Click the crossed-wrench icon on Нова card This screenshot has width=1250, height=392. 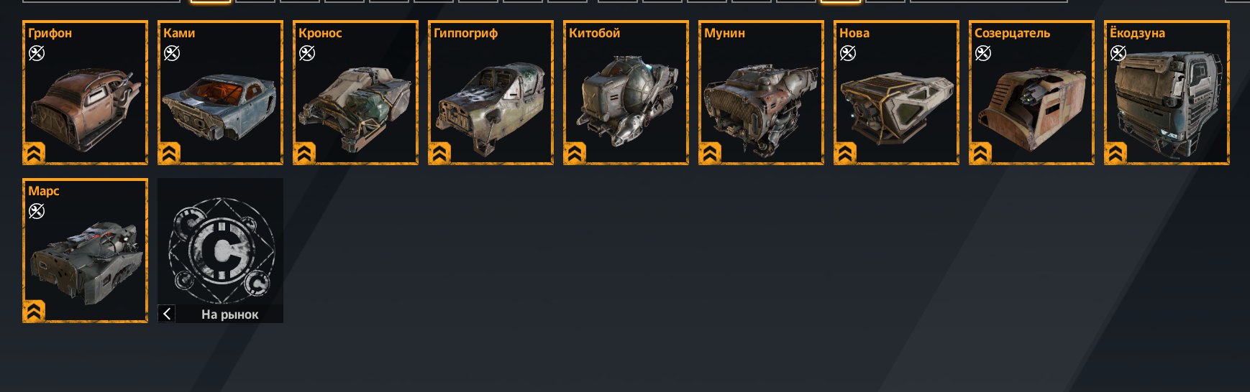[x=848, y=53]
